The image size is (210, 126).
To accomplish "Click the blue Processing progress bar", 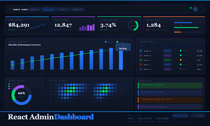I will click(x=188, y=22).
